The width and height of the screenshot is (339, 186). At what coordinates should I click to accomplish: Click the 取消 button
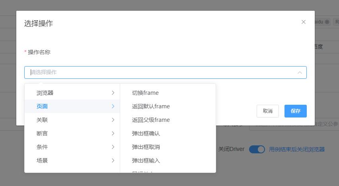point(268,111)
